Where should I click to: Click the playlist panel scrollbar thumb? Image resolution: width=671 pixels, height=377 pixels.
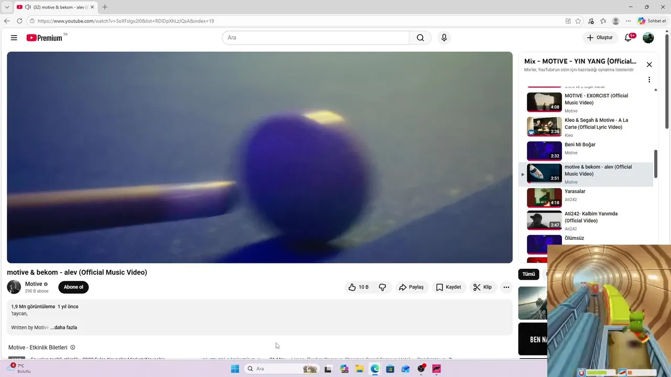coord(656,164)
